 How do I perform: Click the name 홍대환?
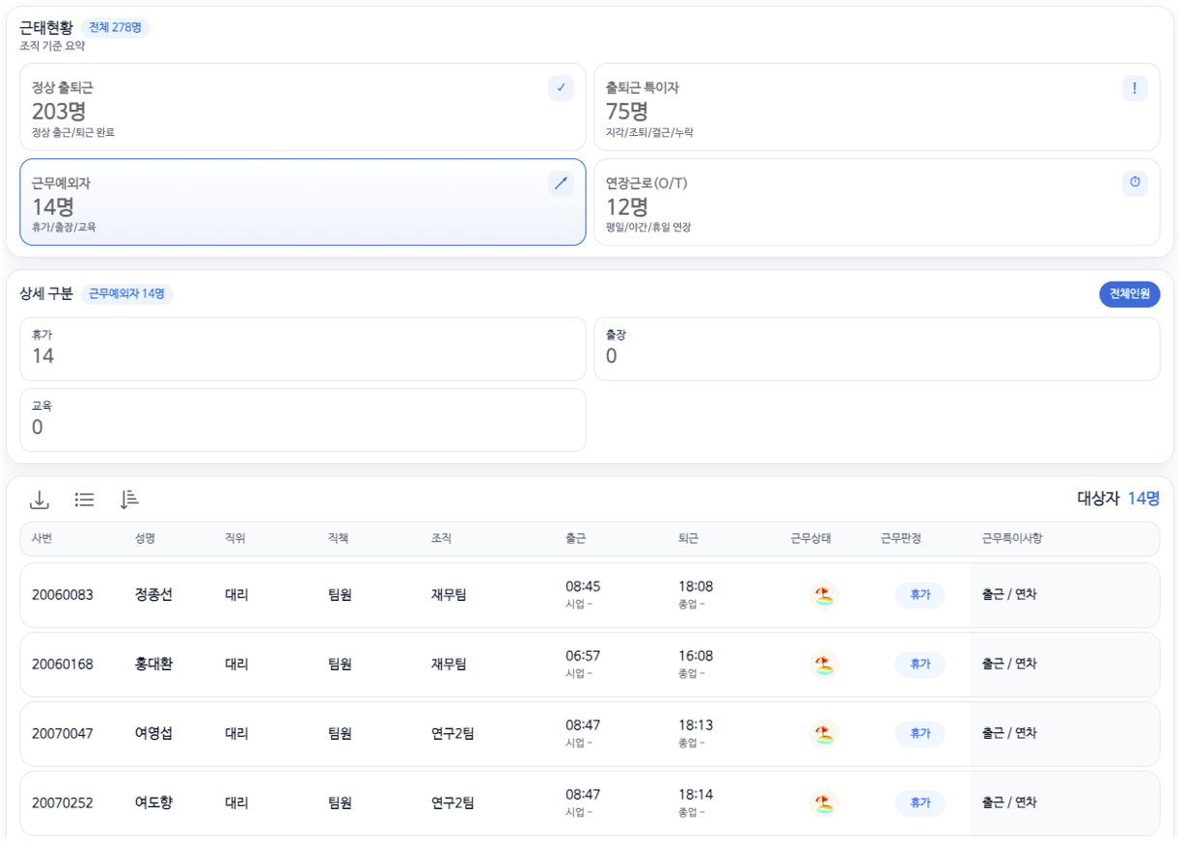coord(154,665)
